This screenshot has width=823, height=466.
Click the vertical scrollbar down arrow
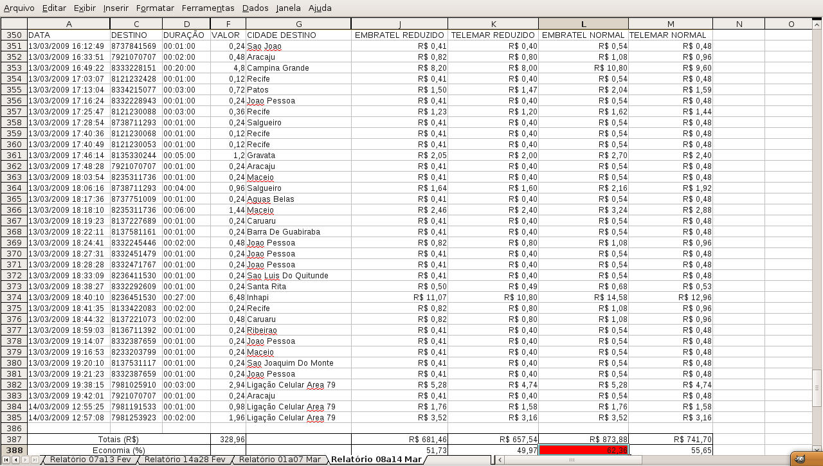pyautogui.click(x=817, y=449)
